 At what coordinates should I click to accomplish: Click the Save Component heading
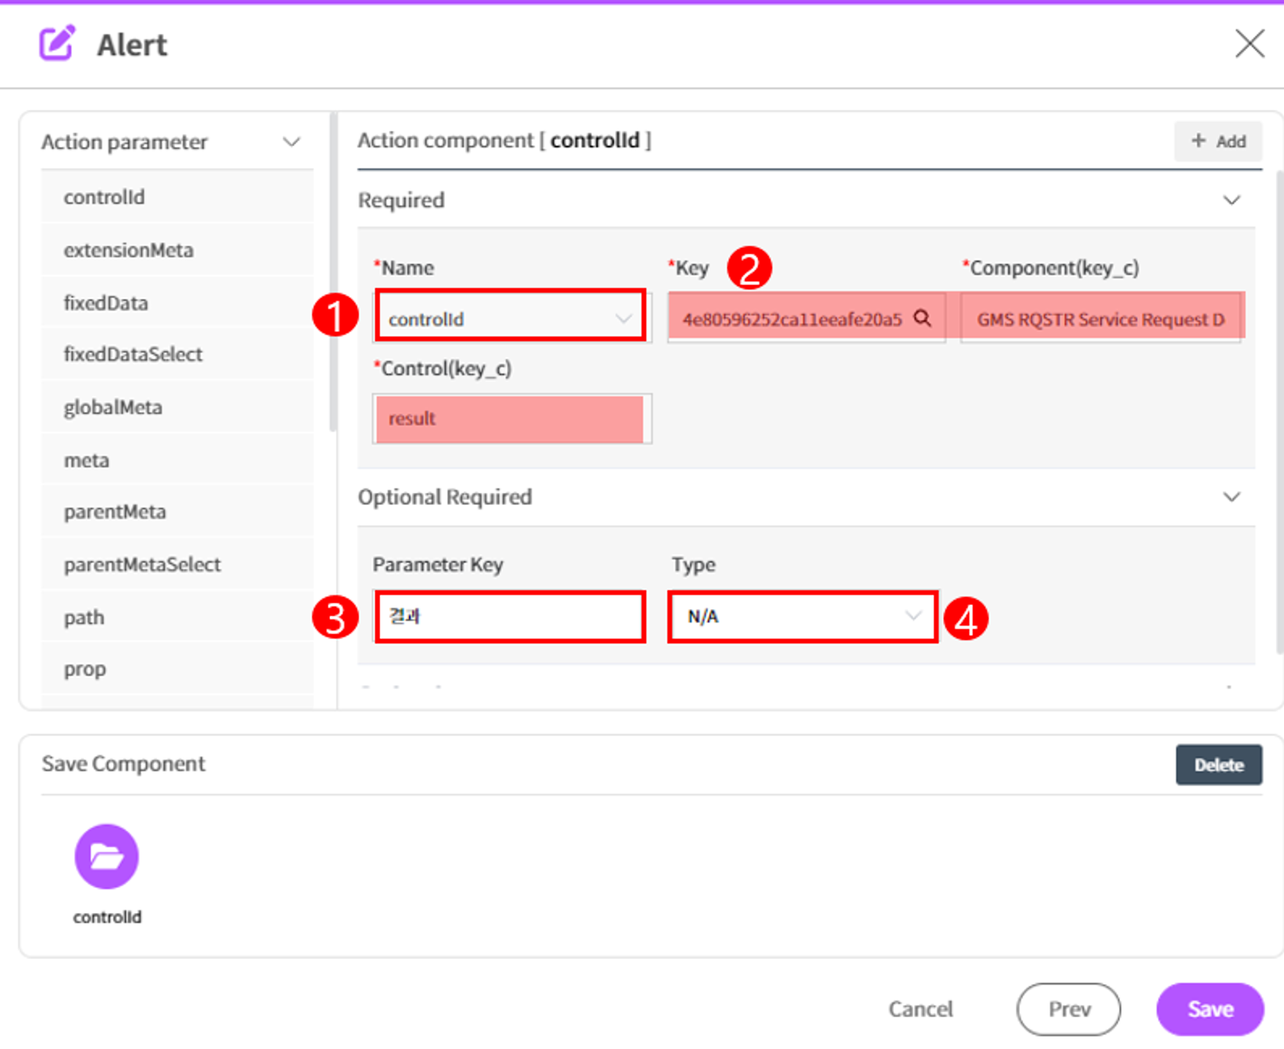click(x=123, y=764)
